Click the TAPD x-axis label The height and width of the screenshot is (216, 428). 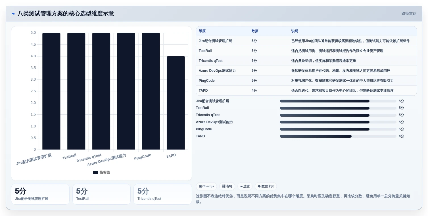pyautogui.click(x=171, y=156)
